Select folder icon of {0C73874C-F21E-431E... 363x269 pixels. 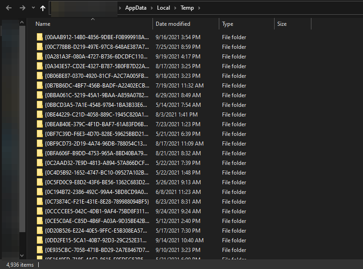tap(40, 202)
